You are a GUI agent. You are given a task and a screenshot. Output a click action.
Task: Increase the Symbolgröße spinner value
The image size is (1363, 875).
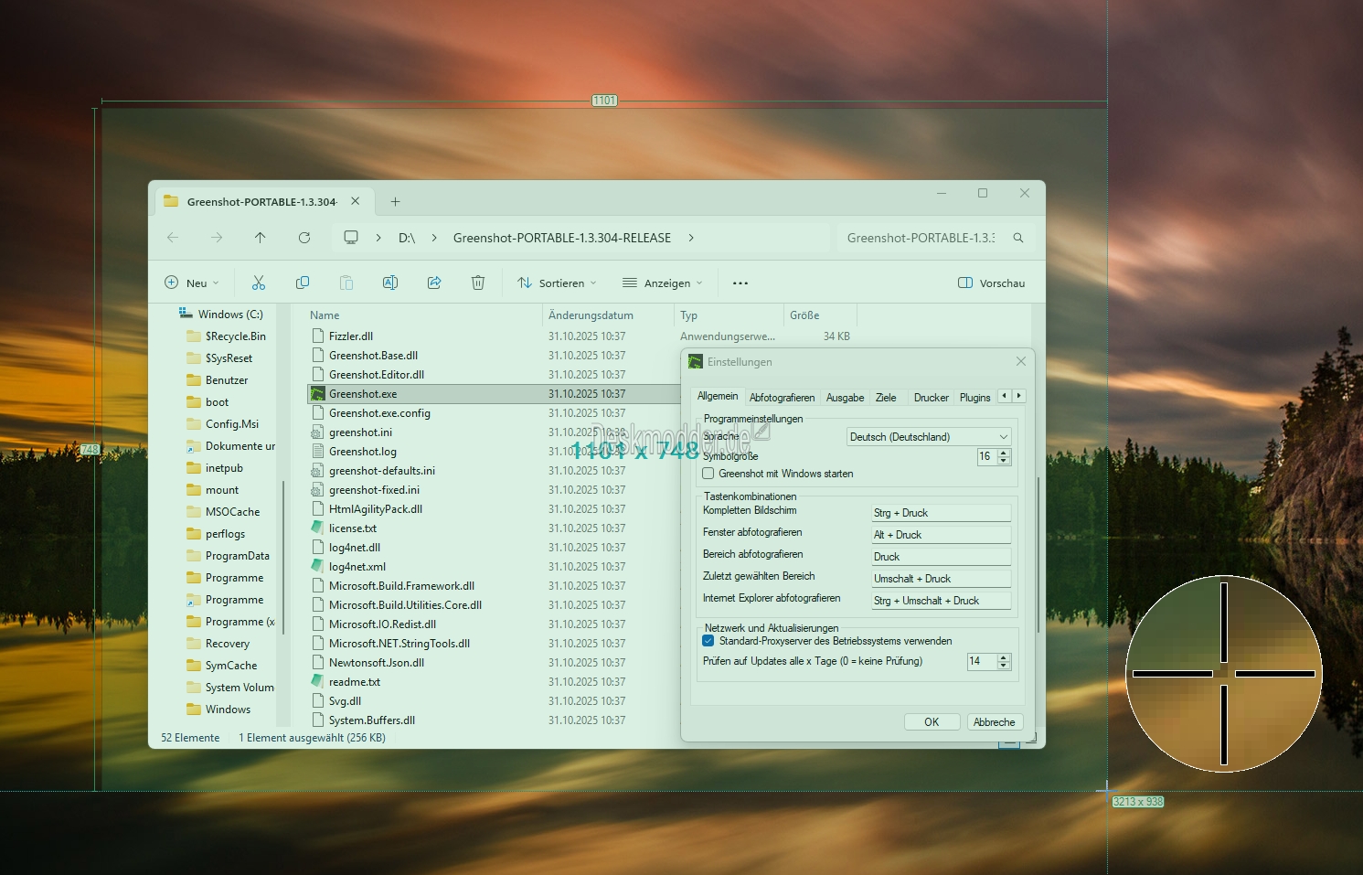coord(1004,453)
